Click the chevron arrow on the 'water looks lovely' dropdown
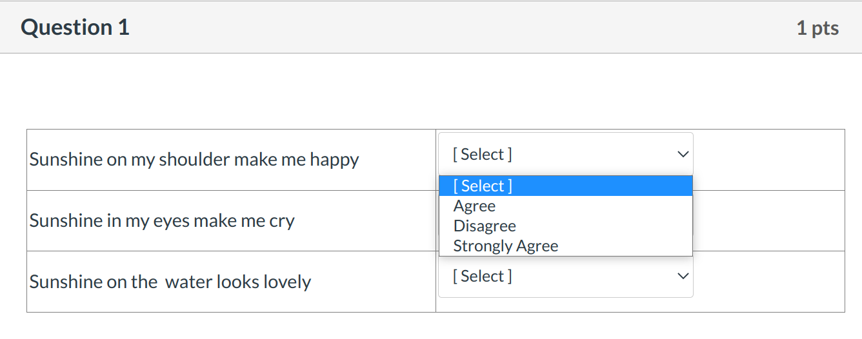Viewport: 862px width, 339px height. [x=683, y=276]
